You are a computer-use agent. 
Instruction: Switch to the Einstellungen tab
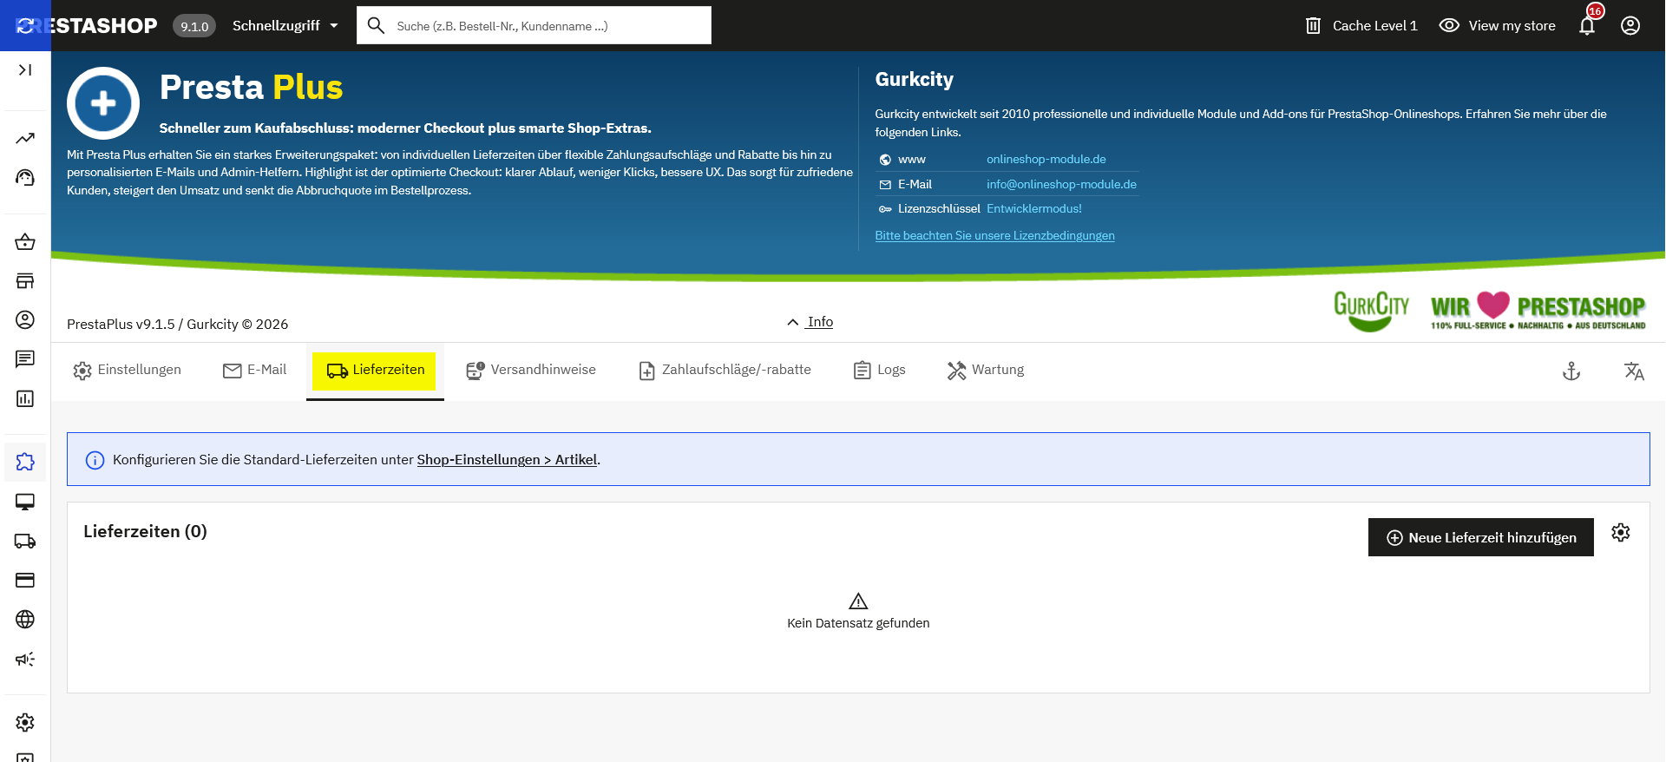pos(128,370)
